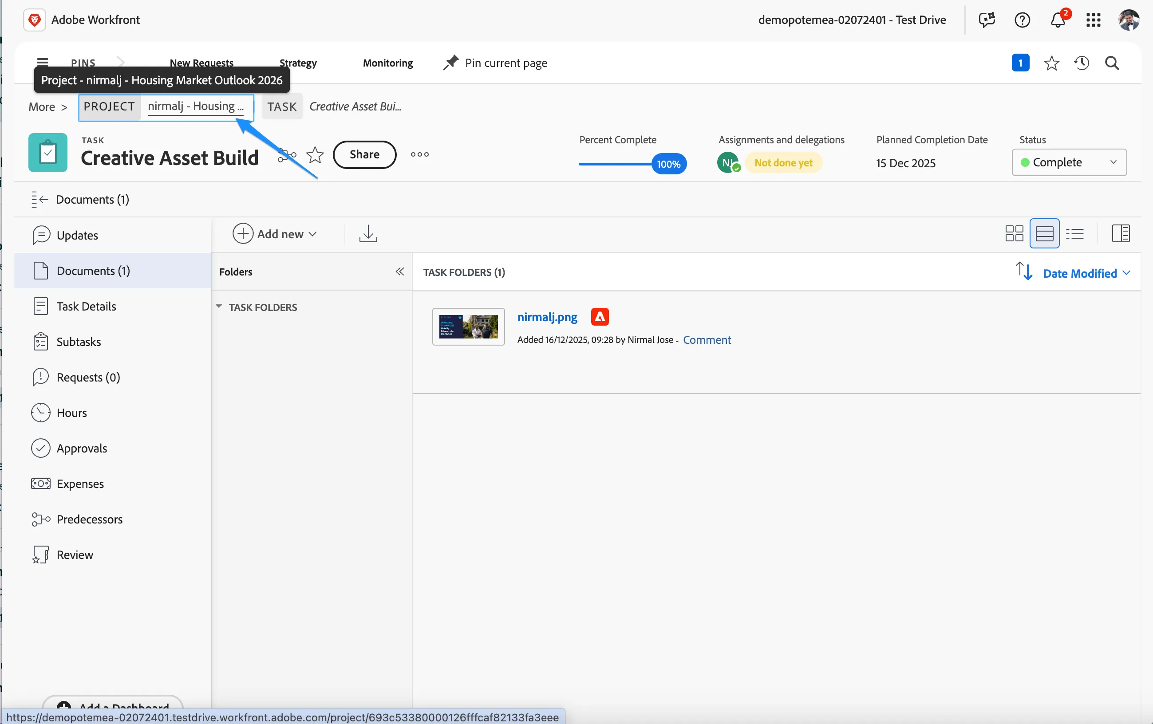
Task: Reverse the sort order arrows
Action: (x=1024, y=271)
